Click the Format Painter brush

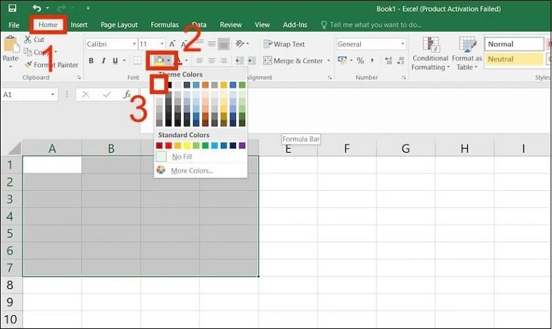pos(28,65)
